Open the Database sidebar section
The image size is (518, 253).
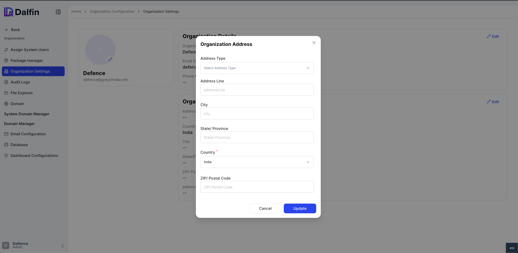coord(19,145)
